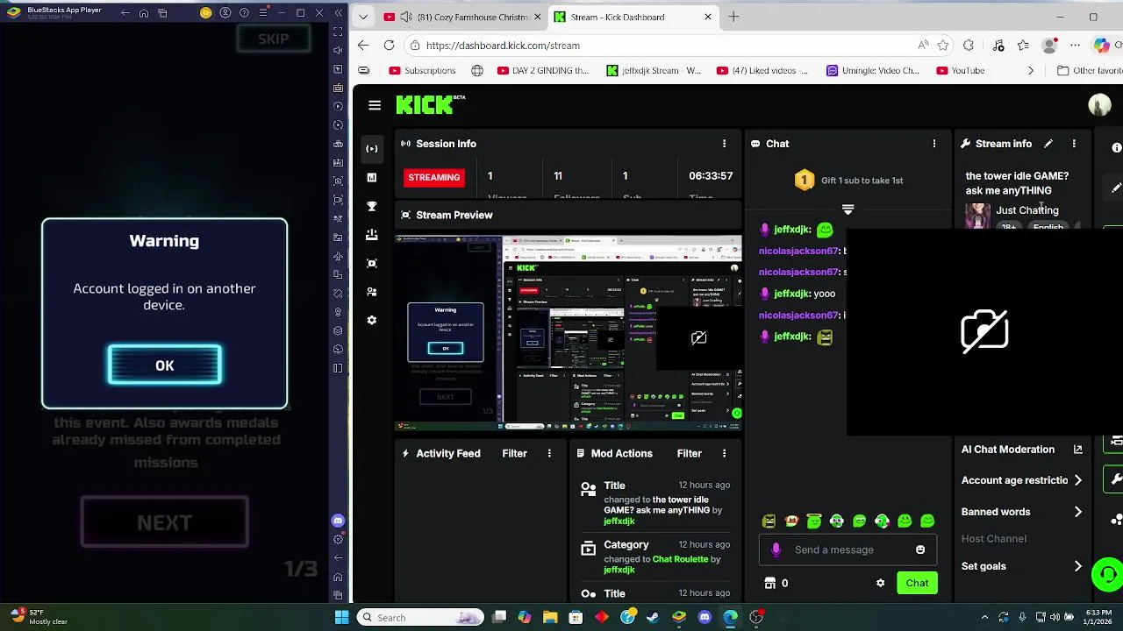Viewport: 1123px width, 631px height.
Task: Open Chat panel options menu
Action: tap(934, 144)
